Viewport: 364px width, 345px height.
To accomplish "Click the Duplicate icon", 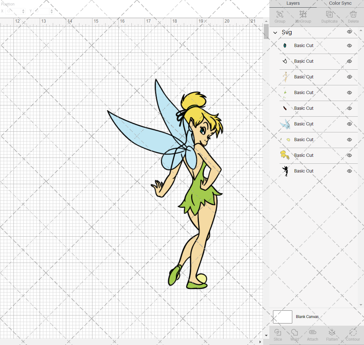I will tap(329, 15).
